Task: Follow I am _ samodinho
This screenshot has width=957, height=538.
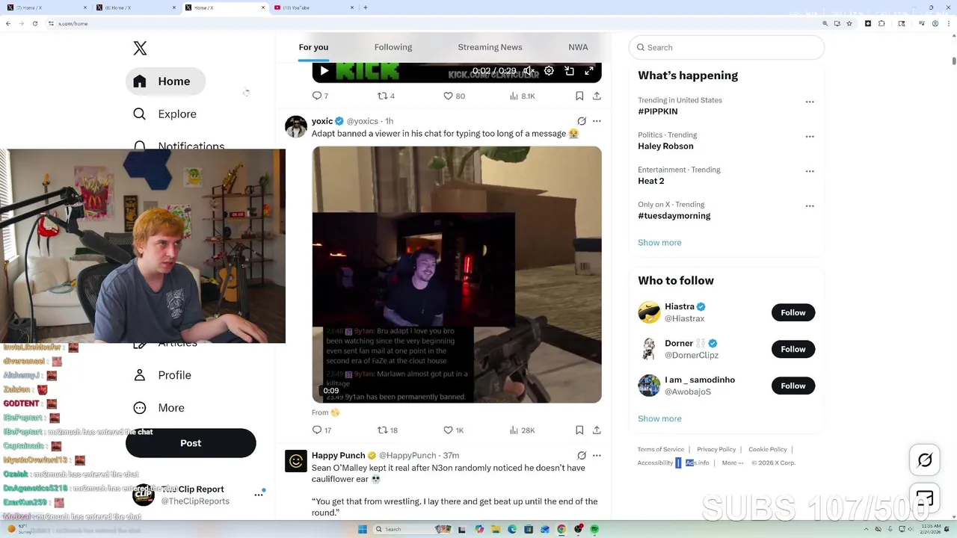Action: pos(793,386)
